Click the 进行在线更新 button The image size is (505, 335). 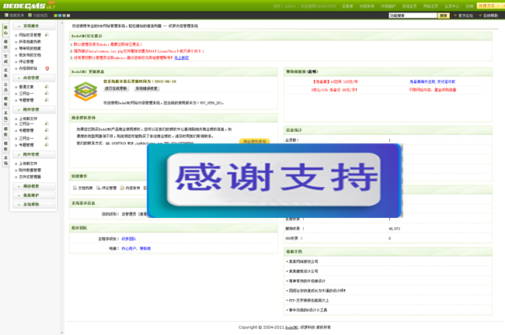[116, 88]
